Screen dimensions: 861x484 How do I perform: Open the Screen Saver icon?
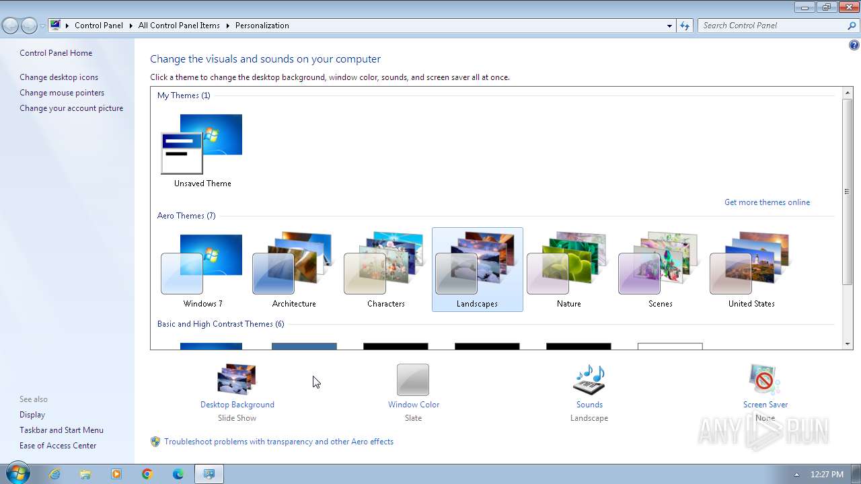tap(765, 380)
